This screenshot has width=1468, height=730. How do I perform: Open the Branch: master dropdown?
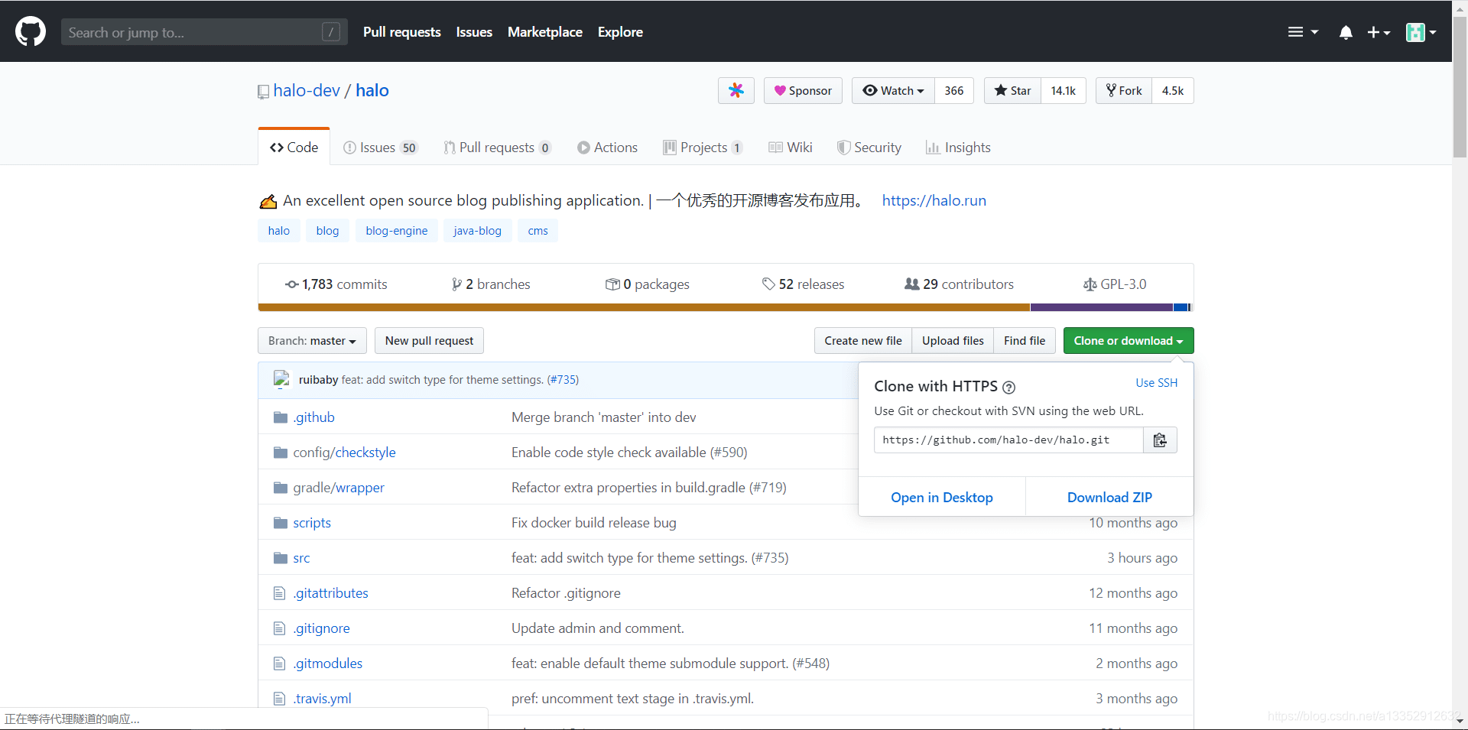(x=312, y=341)
